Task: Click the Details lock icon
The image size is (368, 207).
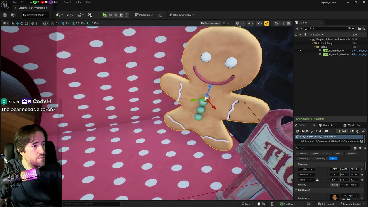Action: 363,131
